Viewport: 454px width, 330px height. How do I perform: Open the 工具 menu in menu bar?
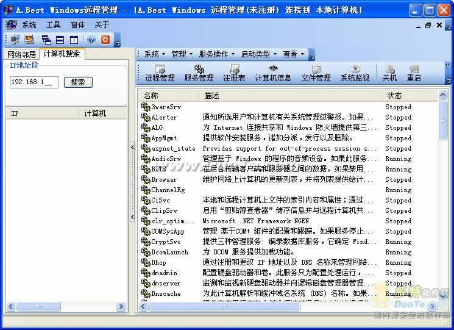54,25
